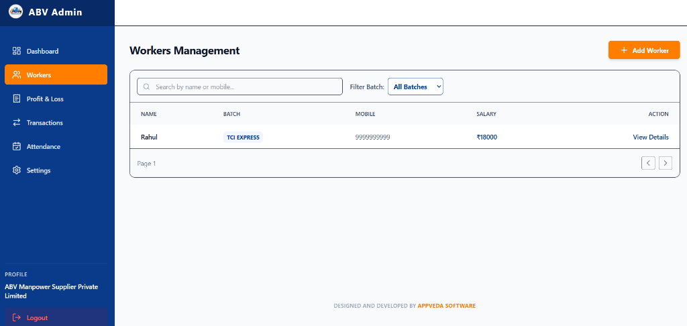Select Workers in the sidebar
687x326 pixels.
(56, 74)
